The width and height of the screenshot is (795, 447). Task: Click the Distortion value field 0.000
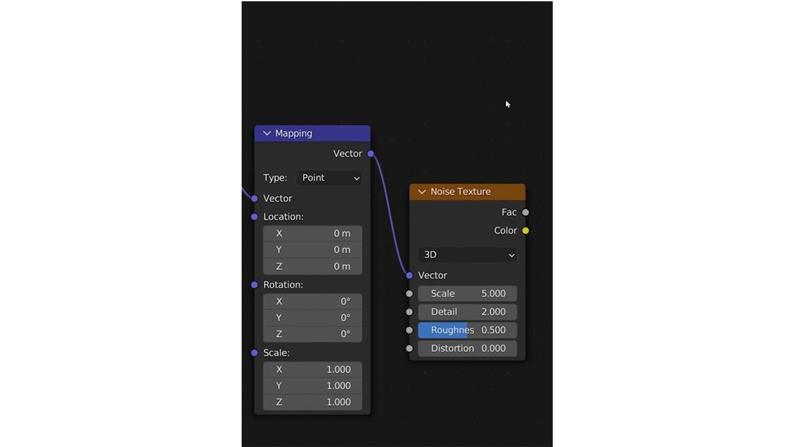[x=467, y=348]
